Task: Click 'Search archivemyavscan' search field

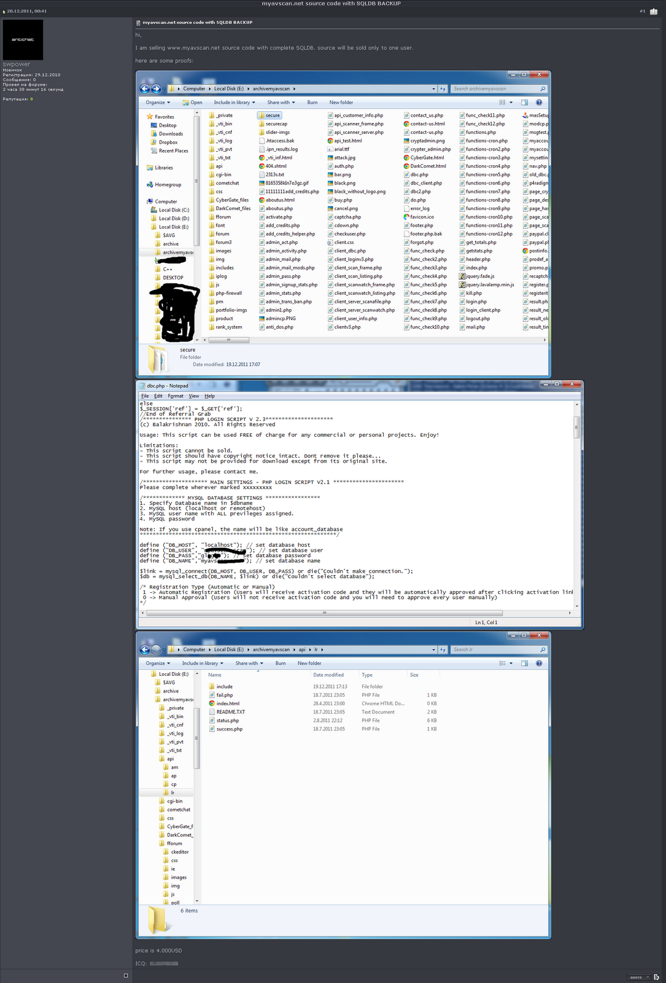Action: coord(498,89)
